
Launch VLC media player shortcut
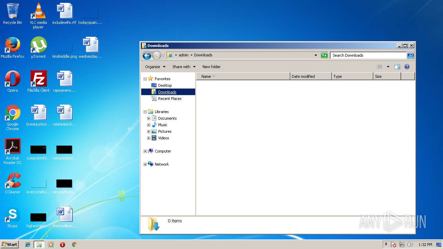[x=38, y=16]
